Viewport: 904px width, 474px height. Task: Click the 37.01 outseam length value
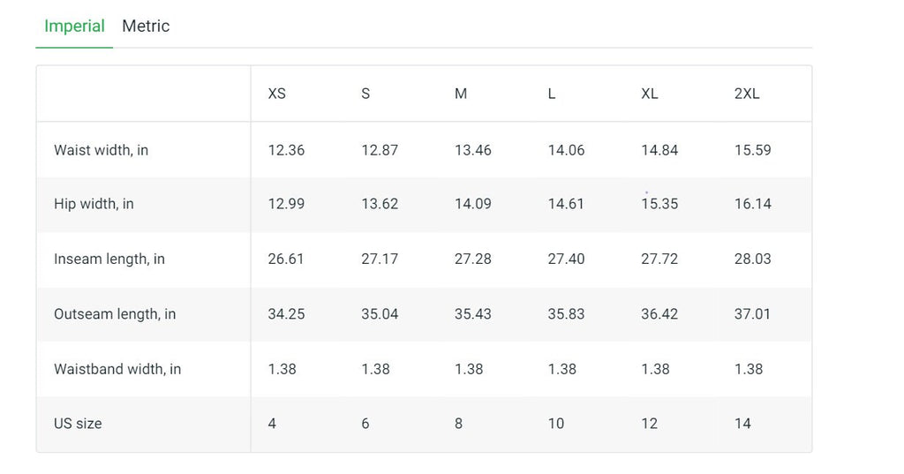753,314
